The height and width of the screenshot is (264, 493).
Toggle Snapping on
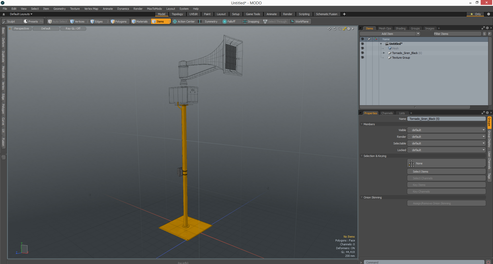(251, 22)
